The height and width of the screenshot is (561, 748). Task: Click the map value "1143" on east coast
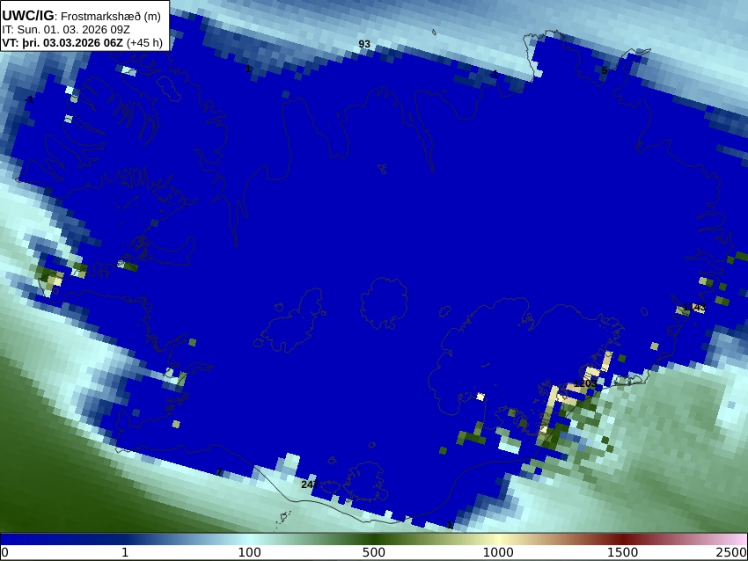pyautogui.click(x=694, y=308)
